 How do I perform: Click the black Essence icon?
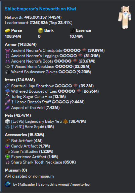click(72, 30)
